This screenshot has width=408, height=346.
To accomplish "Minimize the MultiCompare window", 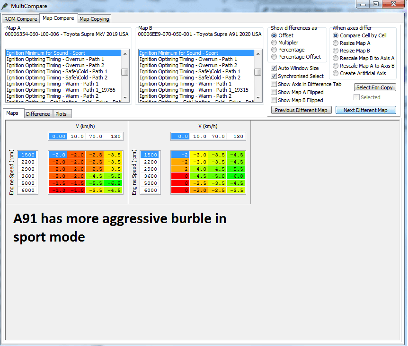I will click(363, 4).
